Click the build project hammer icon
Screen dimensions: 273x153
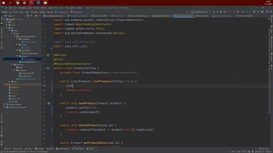[187, 12]
